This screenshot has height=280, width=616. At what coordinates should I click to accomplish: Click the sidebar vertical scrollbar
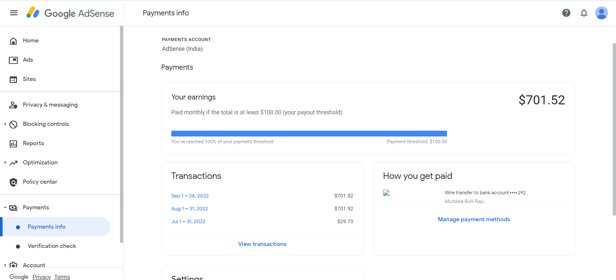click(x=122, y=135)
